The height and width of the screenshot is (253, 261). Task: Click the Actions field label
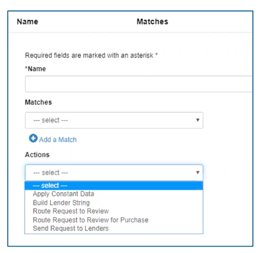point(37,155)
